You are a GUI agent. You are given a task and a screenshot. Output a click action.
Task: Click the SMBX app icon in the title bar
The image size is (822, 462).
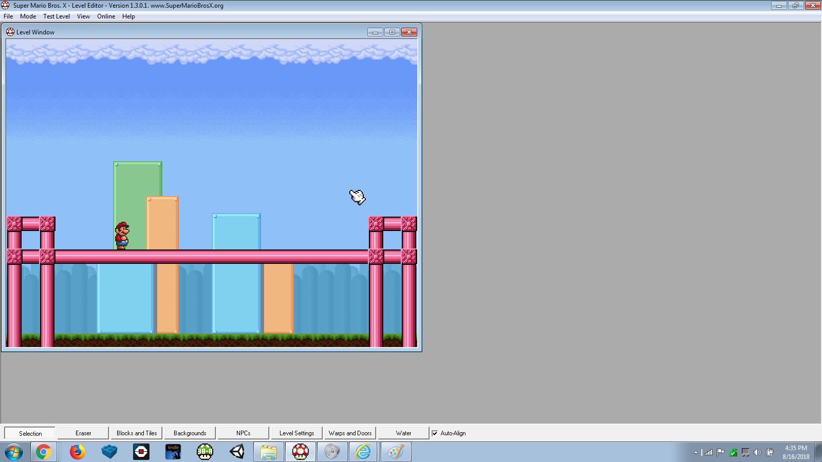click(x=5, y=5)
